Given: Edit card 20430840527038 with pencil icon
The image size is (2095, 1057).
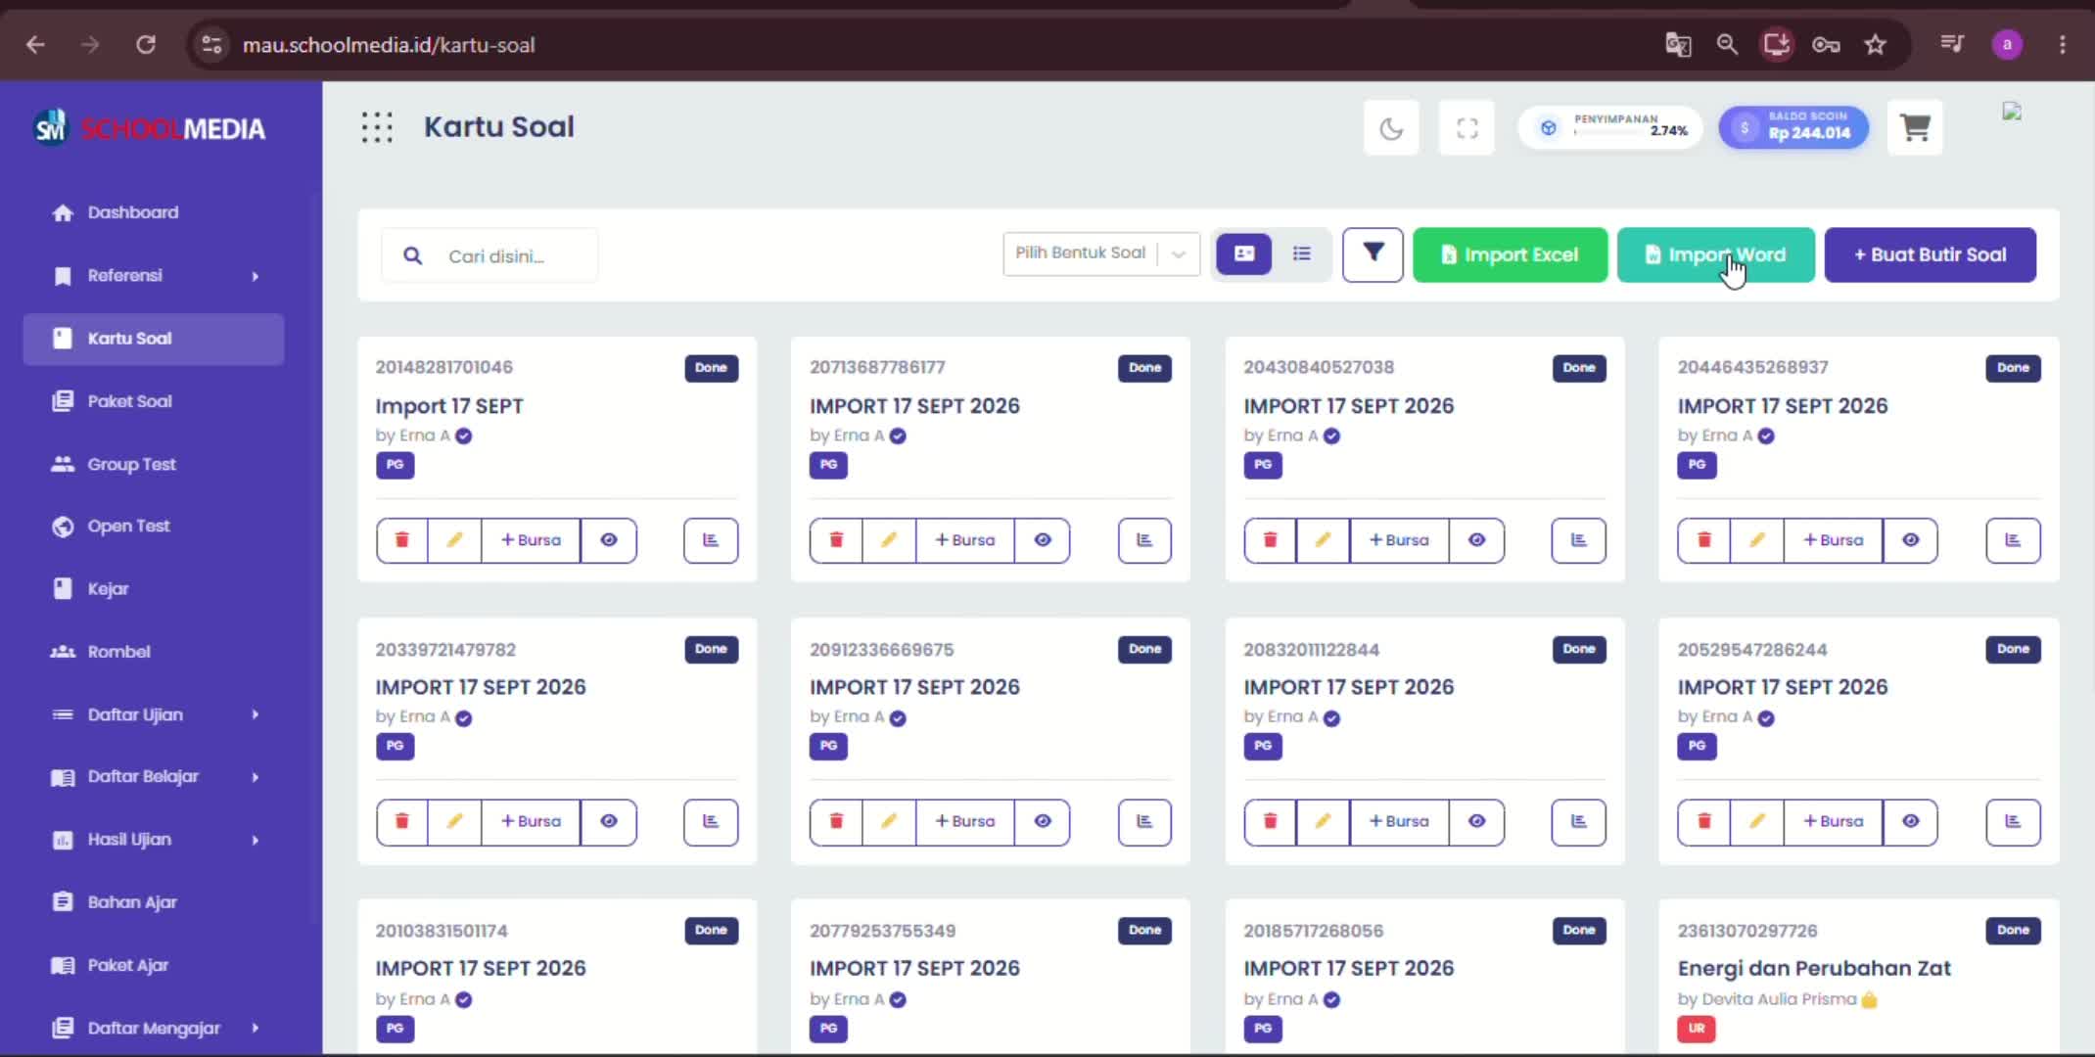Looking at the screenshot, I should click(1323, 540).
